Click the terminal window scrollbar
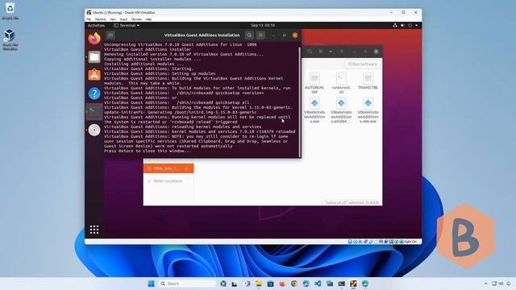The height and width of the screenshot is (290, 516). click(299, 102)
